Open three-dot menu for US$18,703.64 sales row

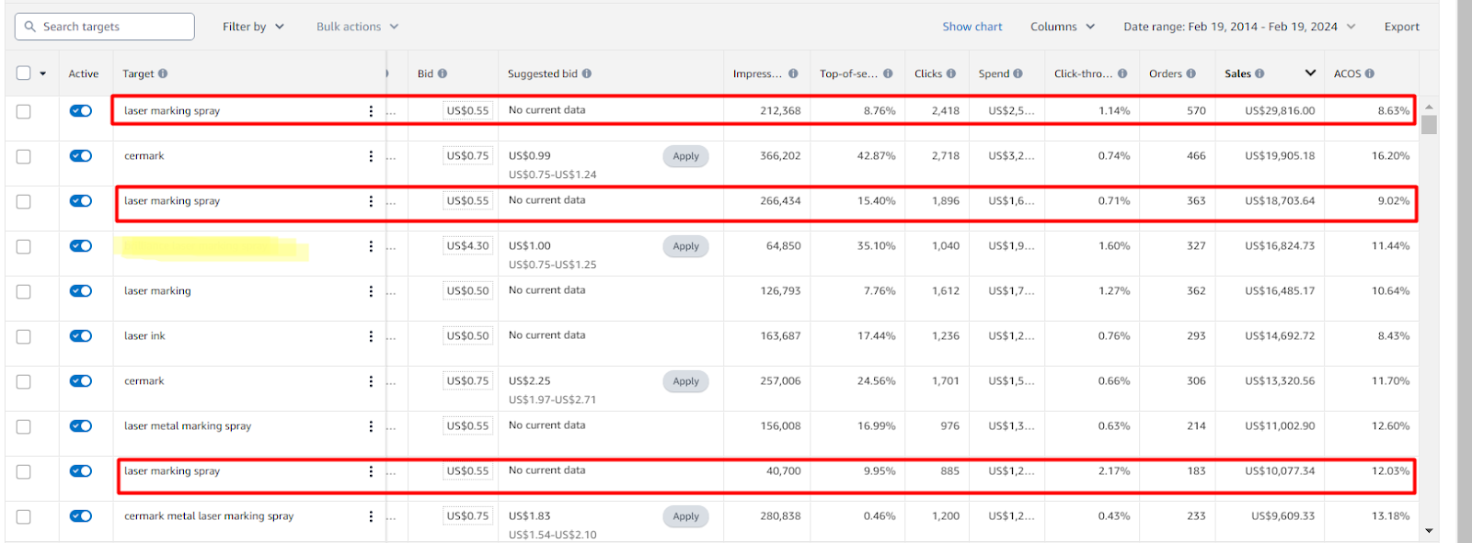(371, 201)
